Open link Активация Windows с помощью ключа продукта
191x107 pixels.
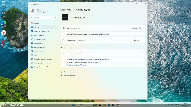click(x=82, y=62)
